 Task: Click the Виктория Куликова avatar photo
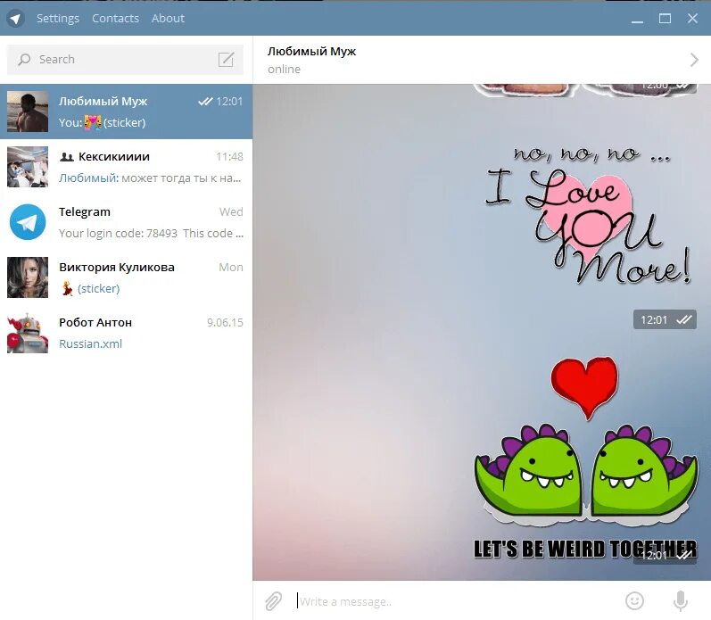point(28,277)
